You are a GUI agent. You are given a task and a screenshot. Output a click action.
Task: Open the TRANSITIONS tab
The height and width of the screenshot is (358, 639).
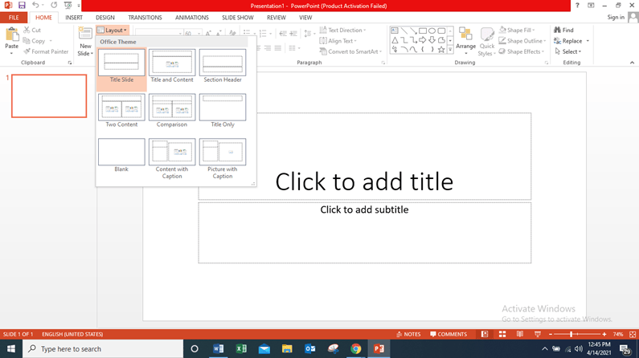coord(145,17)
